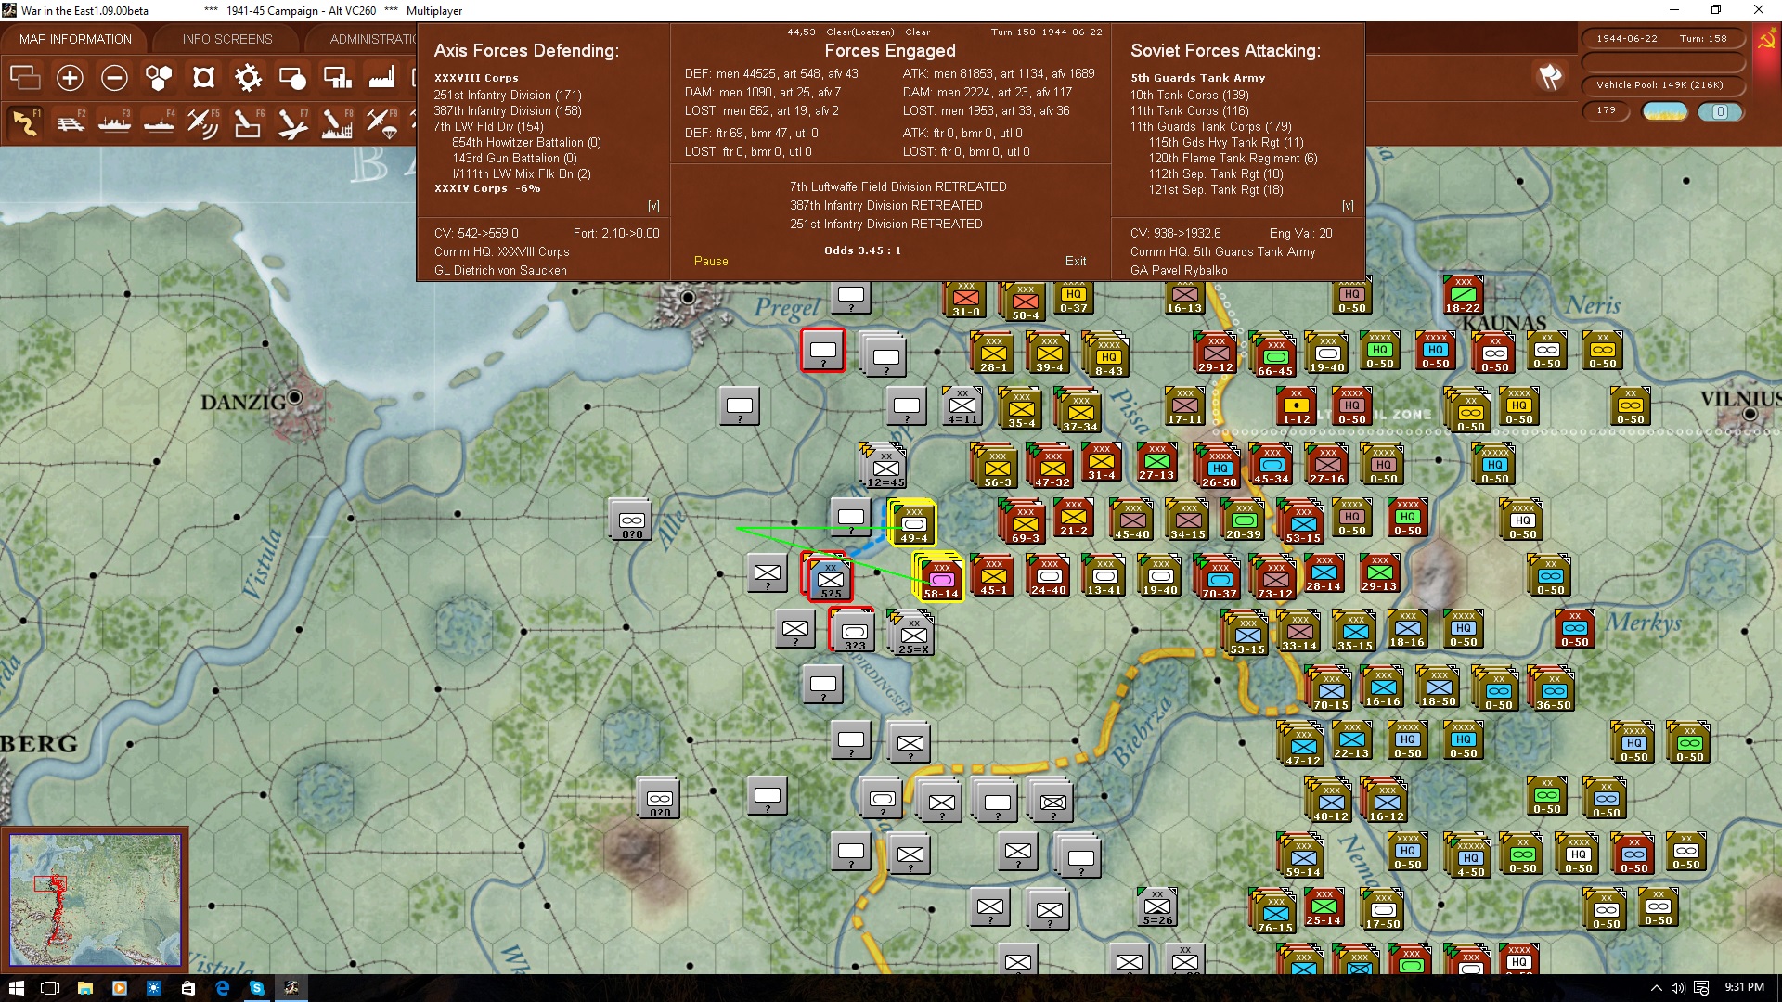1782x1002 pixels.
Task: Select the F1 move mode icon
Action: [25, 122]
